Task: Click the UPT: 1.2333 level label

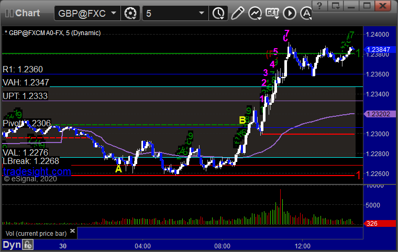Action: (x=25, y=96)
